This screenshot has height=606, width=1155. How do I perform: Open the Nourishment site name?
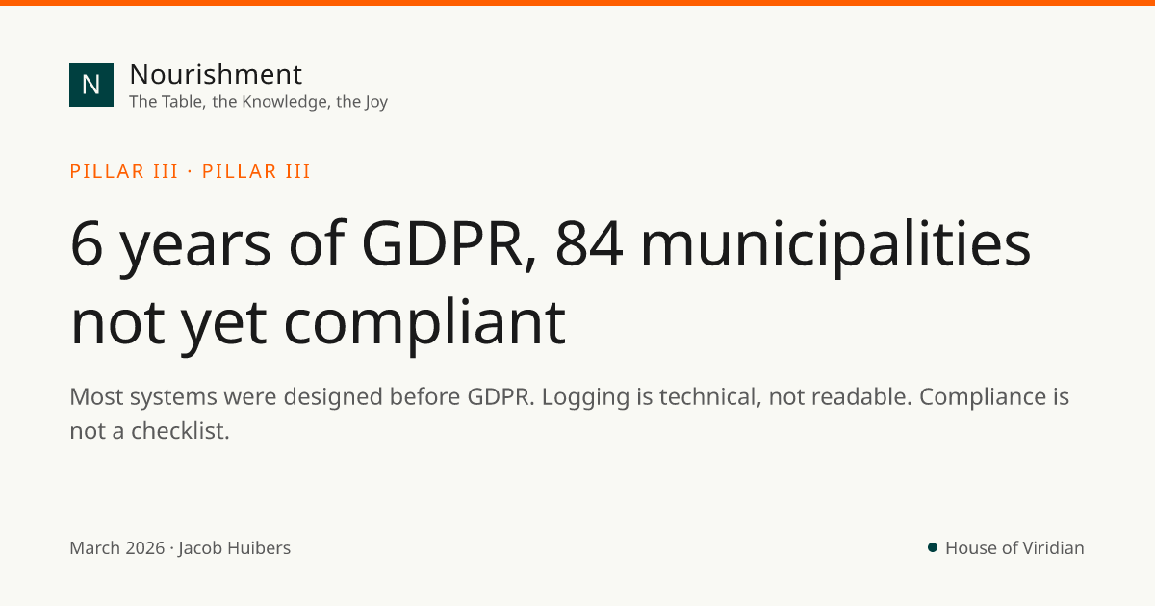click(216, 74)
